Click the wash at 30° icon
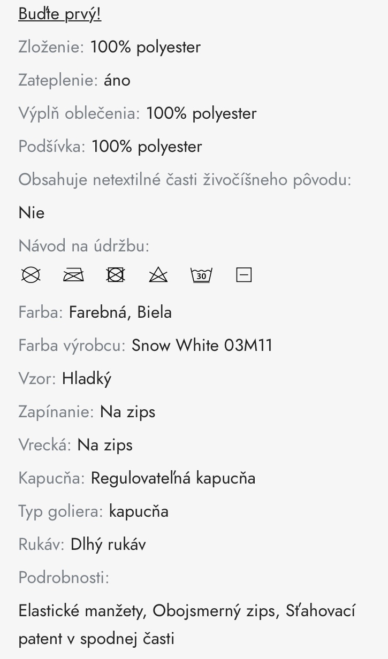The image size is (388, 659). [201, 275]
